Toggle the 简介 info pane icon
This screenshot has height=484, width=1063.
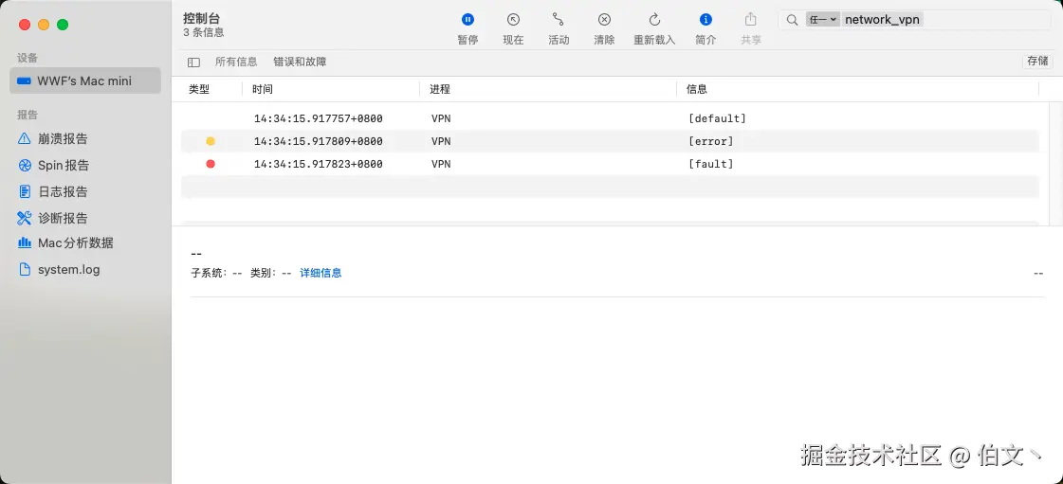click(706, 20)
